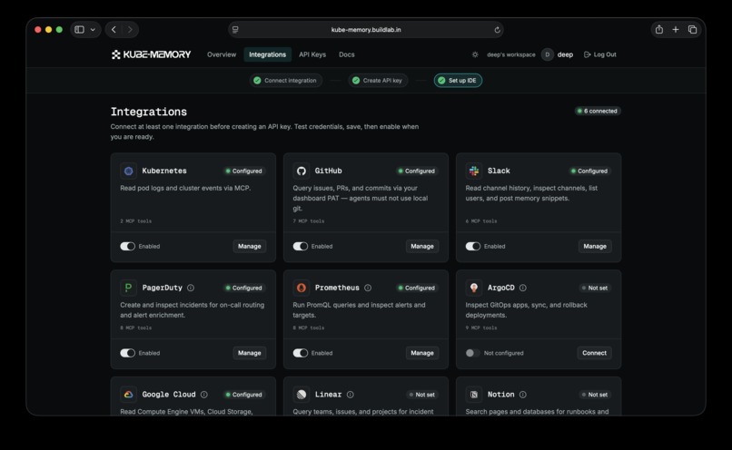This screenshot has height=450, width=732.
Task: Click the Kubernetes integration icon
Action: [x=128, y=171]
